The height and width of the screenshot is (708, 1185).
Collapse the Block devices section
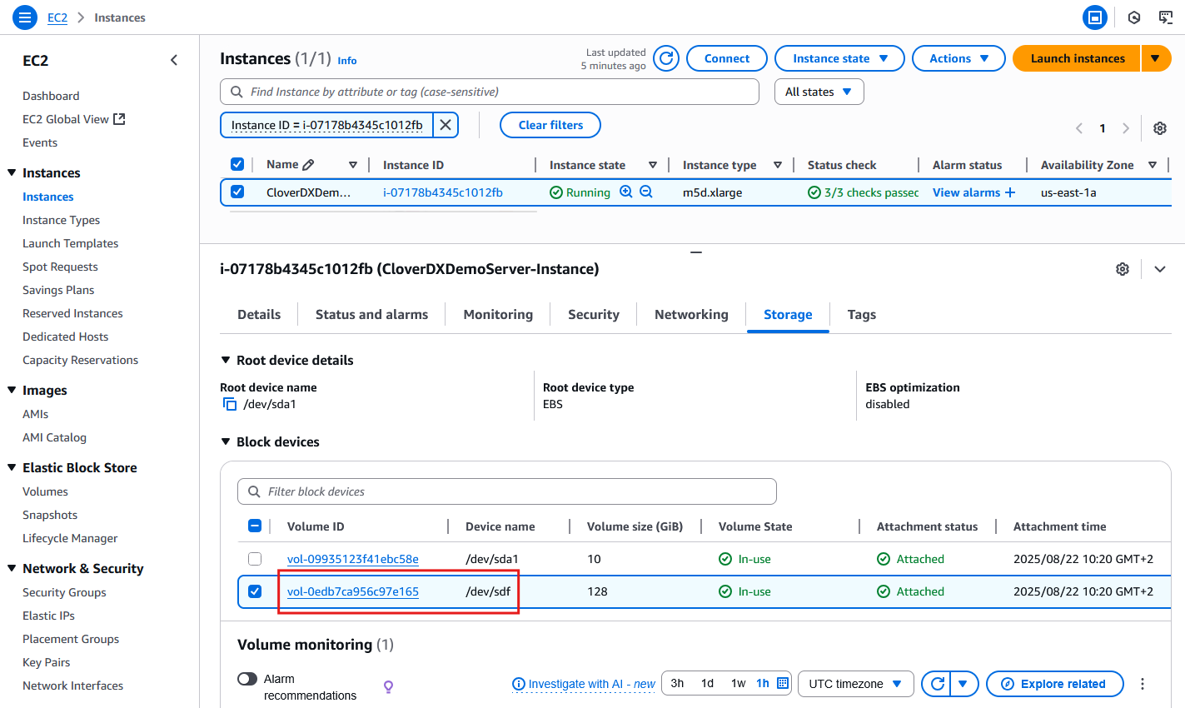[x=225, y=441]
